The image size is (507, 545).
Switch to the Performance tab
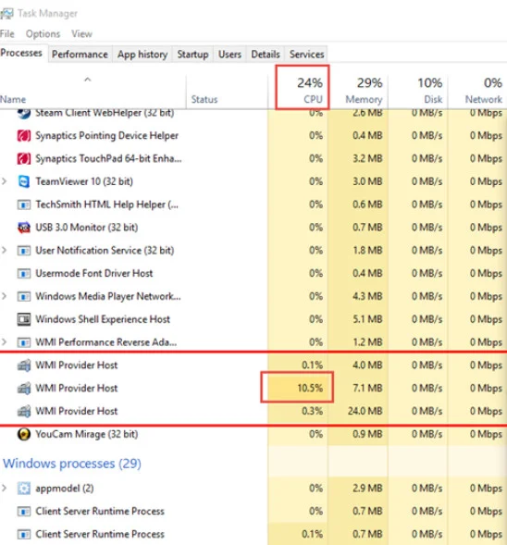[x=80, y=55]
